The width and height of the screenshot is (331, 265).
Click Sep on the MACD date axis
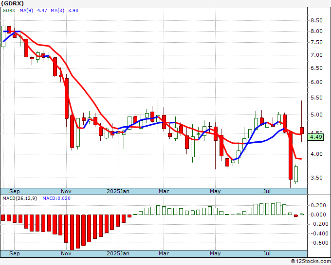pos(14,253)
